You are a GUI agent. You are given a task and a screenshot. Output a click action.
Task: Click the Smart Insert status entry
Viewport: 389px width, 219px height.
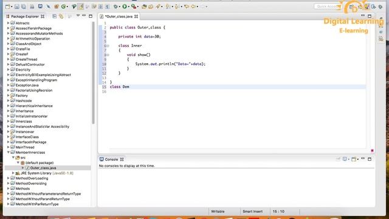[253, 212]
